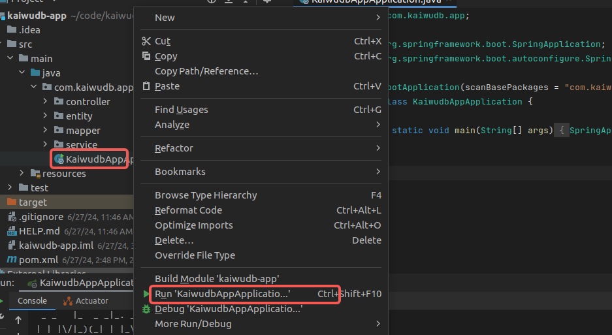The image size is (612, 335).
Task: Switch to the Console tab
Action: coord(32,301)
